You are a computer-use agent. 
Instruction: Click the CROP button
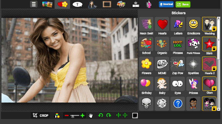tap(40, 115)
